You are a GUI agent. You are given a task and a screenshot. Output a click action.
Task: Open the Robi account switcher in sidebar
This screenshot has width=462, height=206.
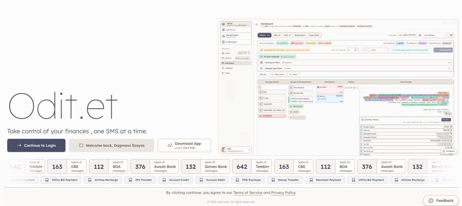click(236, 150)
